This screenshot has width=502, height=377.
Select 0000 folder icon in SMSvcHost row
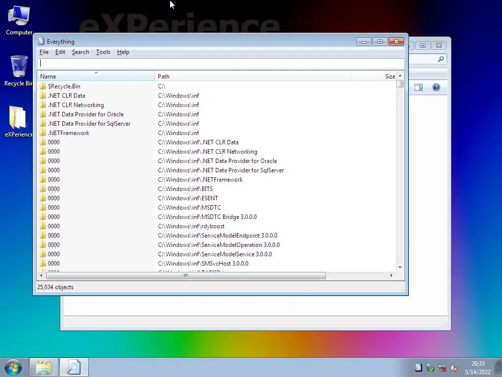click(x=43, y=264)
